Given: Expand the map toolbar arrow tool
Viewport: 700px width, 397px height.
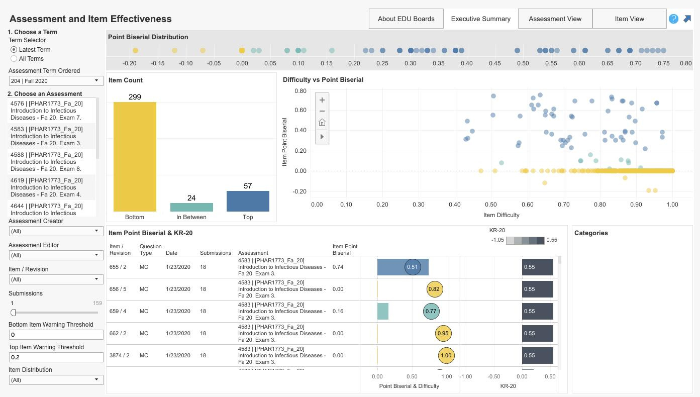Looking at the screenshot, I should [322, 137].
